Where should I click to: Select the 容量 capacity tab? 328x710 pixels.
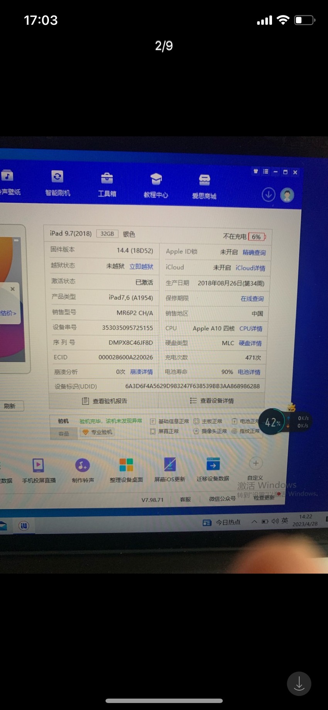pos(64,433)
